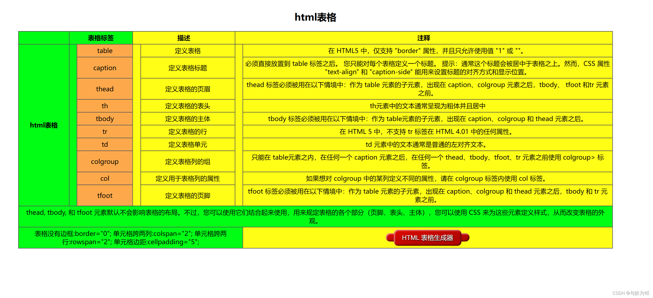The height and width of the screenshot is (298, 653).
Task: Click the 定义表格的页眉 description cell
Action: [188, 89]
